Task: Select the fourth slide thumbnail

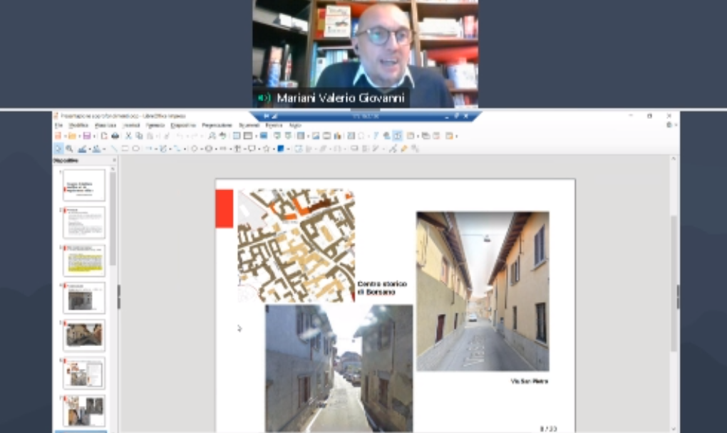Action: coord(83,298)
